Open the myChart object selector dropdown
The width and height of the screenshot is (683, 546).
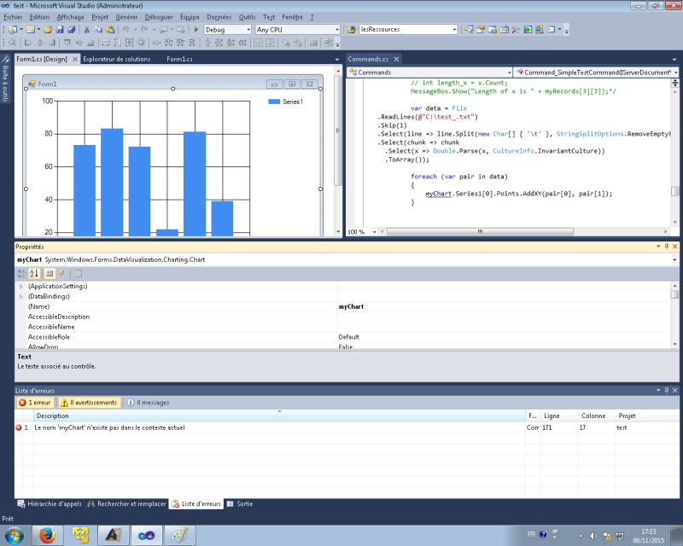click(x=674, y=259)
